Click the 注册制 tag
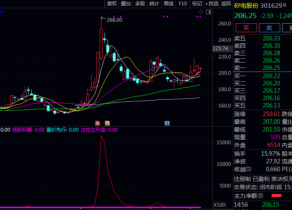 (242, 179)
